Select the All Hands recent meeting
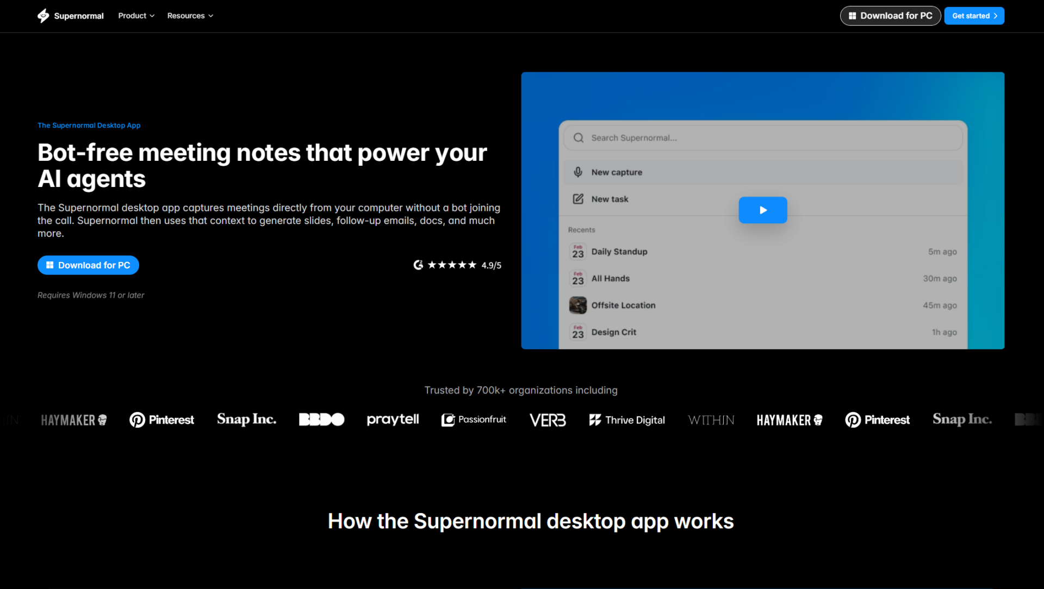The image size is (1044, 589). pyautogui.click(x=610, y=278)
